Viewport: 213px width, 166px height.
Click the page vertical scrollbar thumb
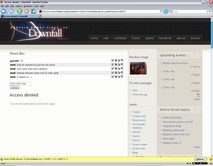[x=212, y=35]
